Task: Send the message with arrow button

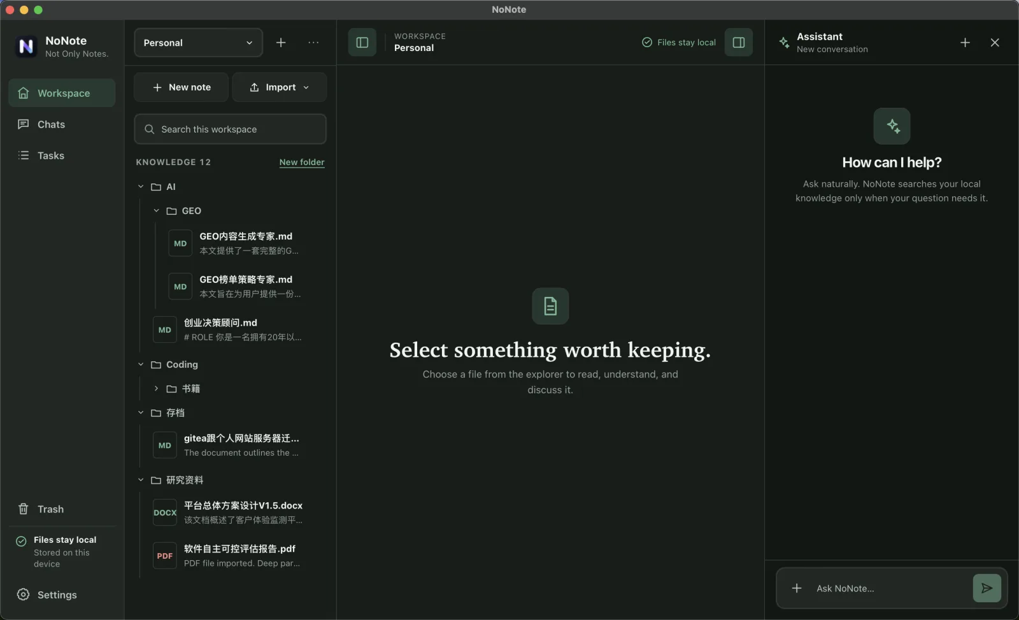Action: pyautogui.click(x=987, y=588)
